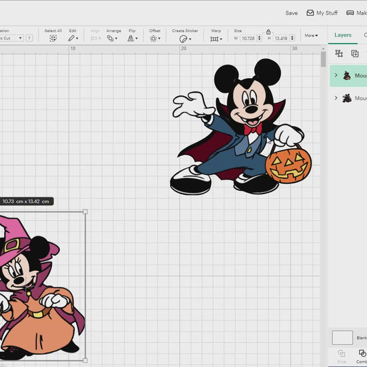Open the Edit pencil menu
Image resolution: width=367 pixels, height=367 pixels.
click(x=73, y=38)
